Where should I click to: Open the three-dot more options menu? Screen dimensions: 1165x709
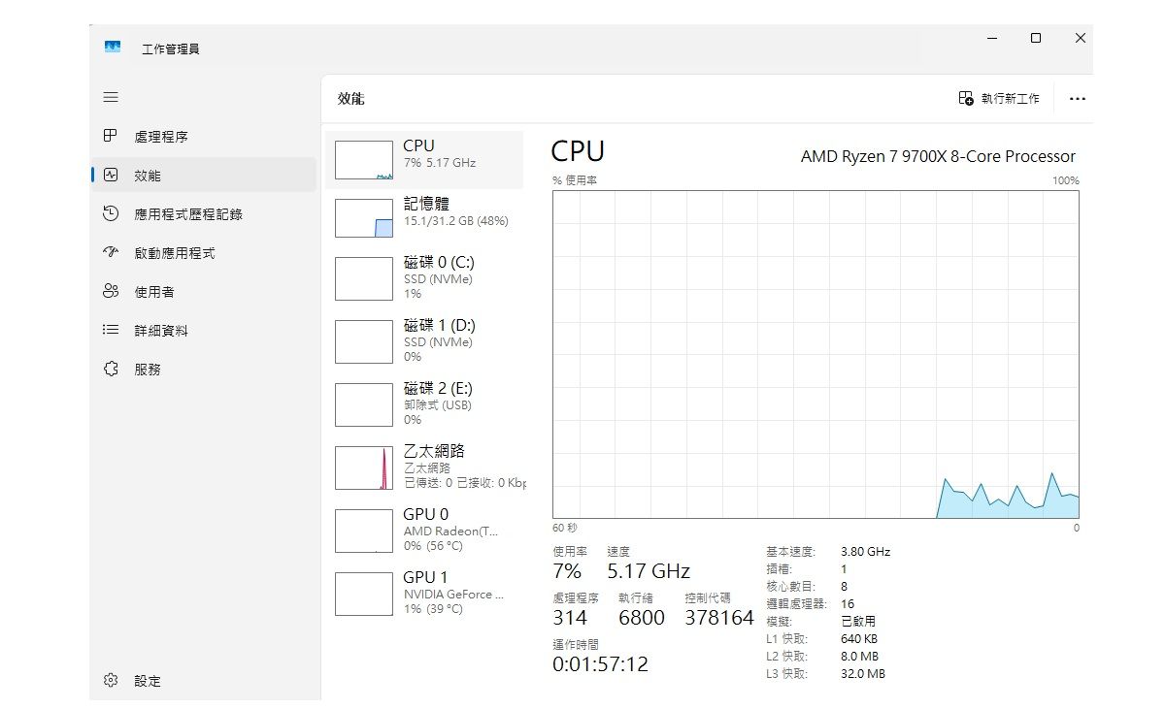(x=1077, y=99)
